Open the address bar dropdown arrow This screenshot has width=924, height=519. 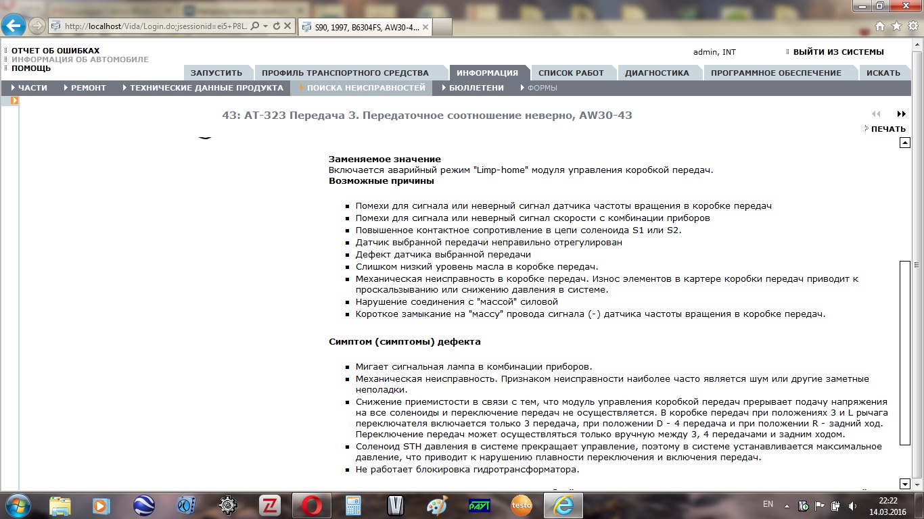tap(265, 26)
